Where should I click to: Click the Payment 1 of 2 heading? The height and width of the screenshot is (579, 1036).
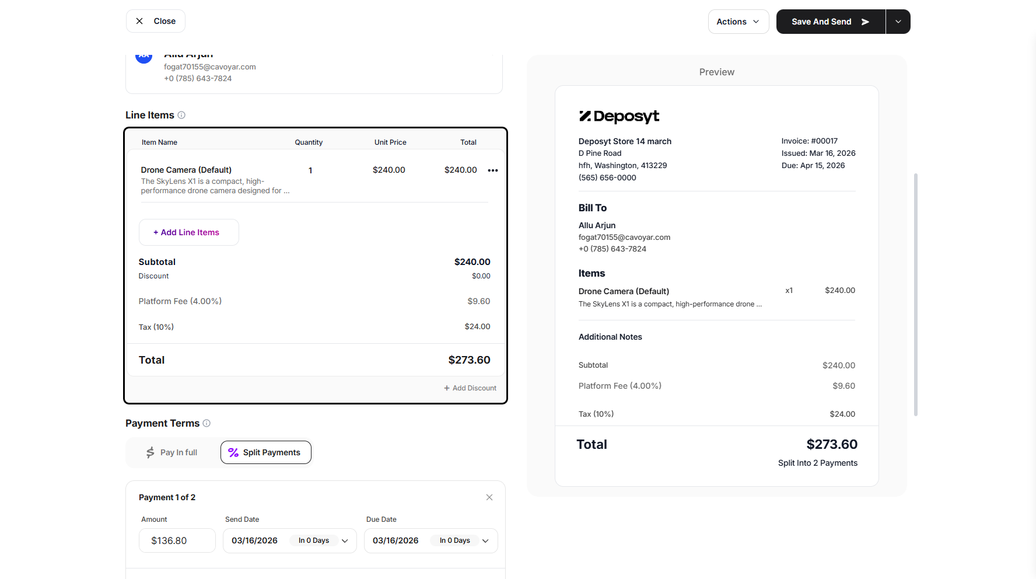pos(167,497)
